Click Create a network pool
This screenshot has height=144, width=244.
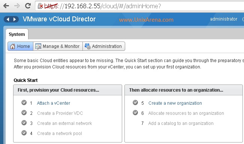(60, 134)
